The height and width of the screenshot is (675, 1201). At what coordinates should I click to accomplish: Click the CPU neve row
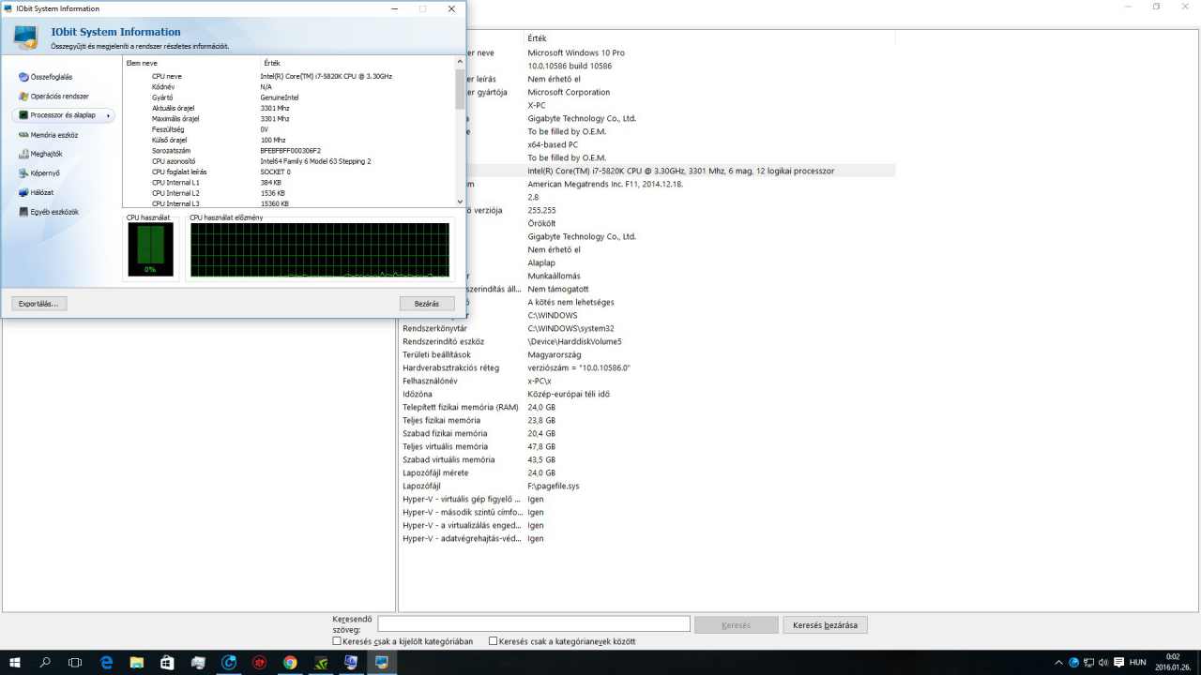[288, 76]
